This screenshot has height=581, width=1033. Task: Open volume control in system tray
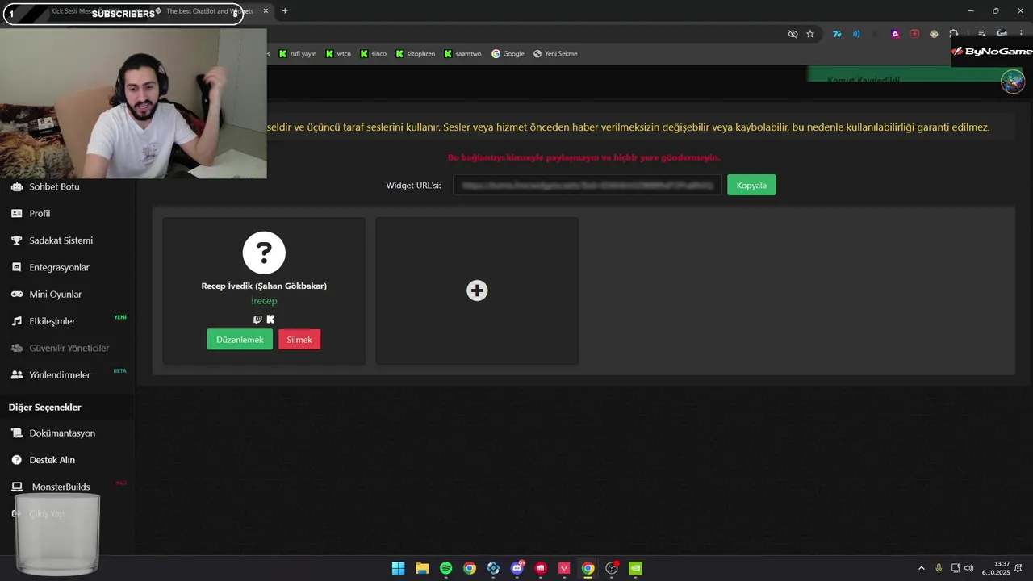tap(968, 568)
